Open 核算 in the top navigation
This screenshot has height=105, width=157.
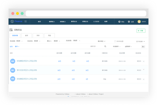click(106, 22)
